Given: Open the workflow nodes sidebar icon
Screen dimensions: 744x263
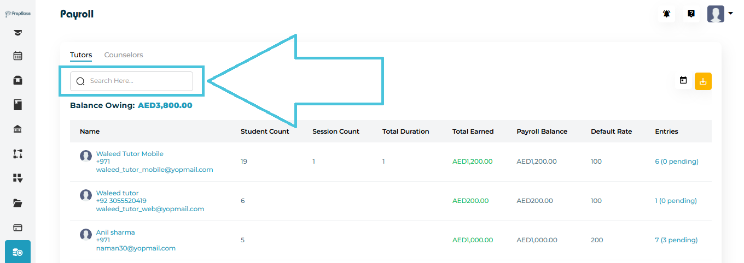Looking at the screenshot, I should pyautogui.click(x=18, y=154).
